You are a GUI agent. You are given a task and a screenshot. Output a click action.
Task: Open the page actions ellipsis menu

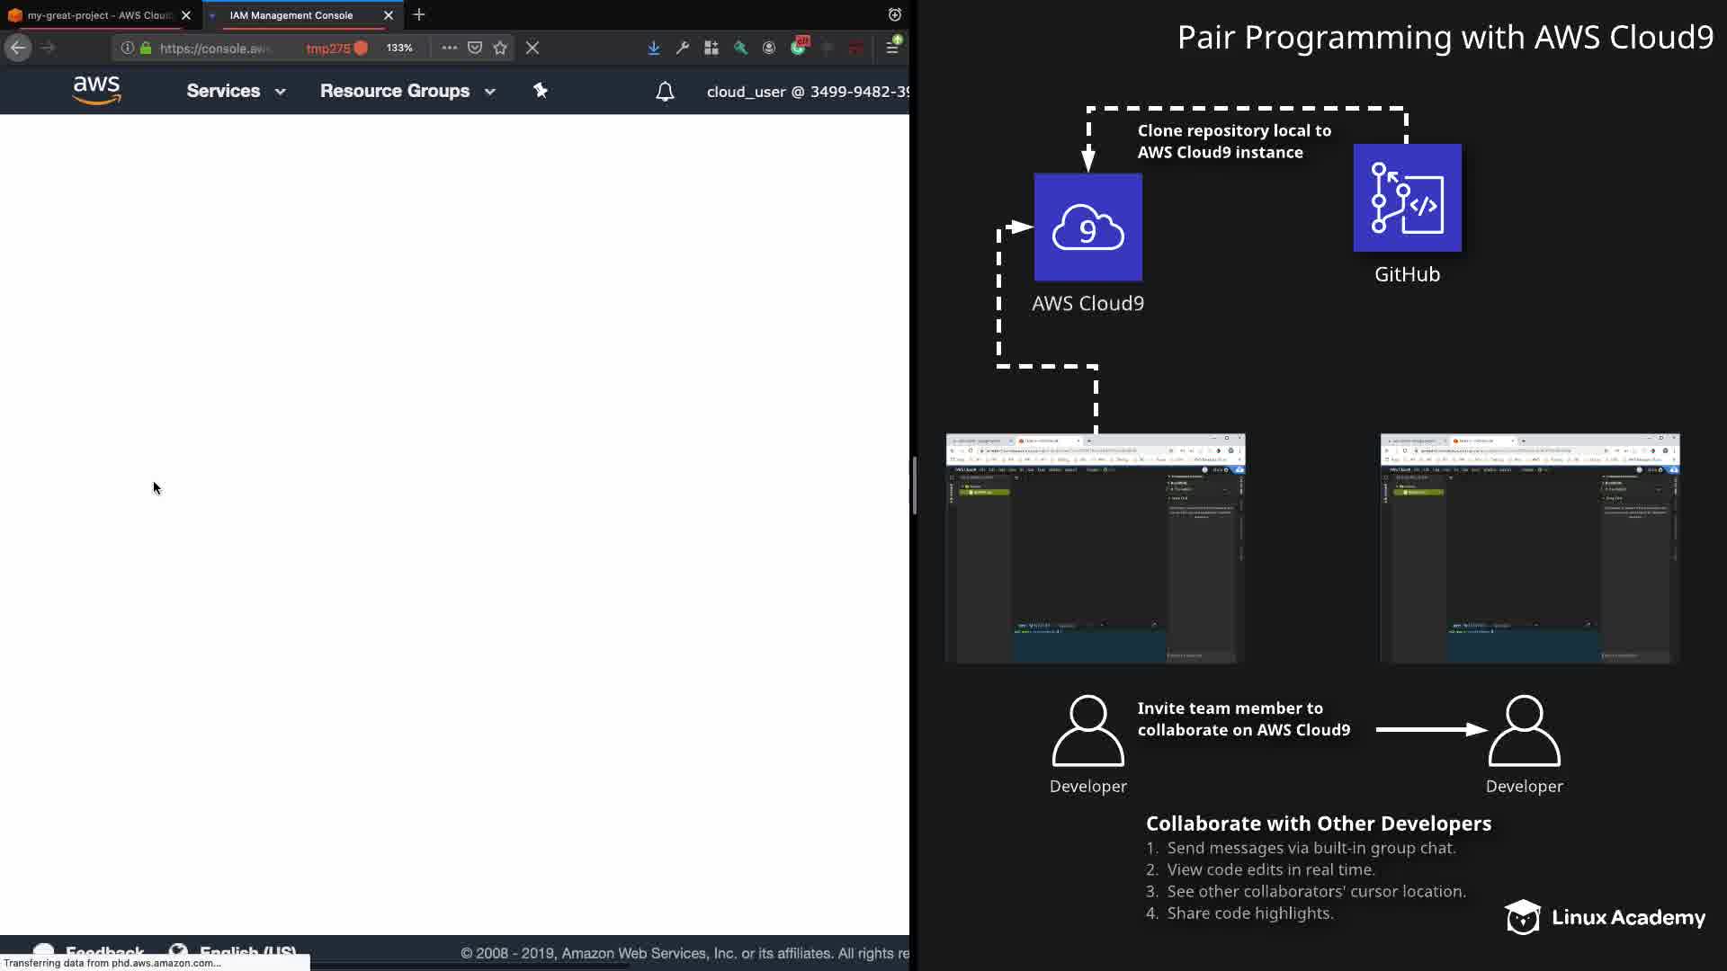(x=449, y=48)
